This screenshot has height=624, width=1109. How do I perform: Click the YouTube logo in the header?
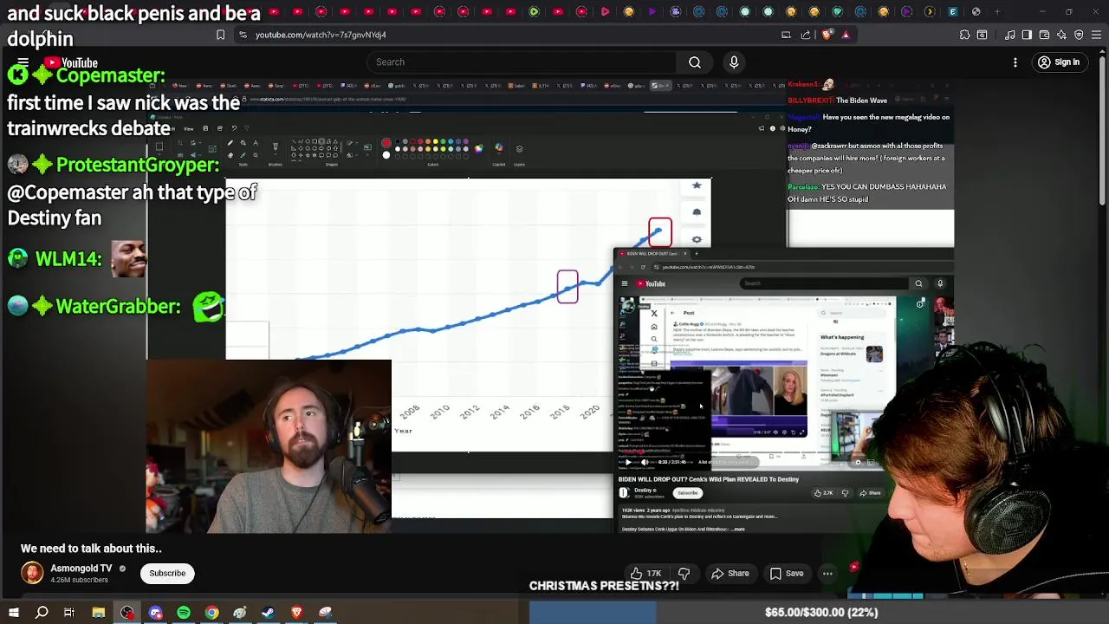pos(71,62)
